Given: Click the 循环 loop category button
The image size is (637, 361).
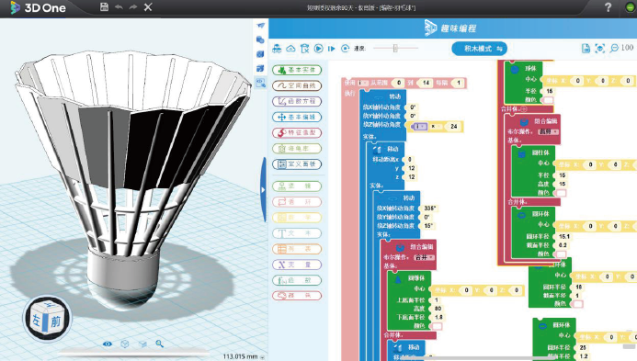Looking at the screenshot, I should [297, 202].
